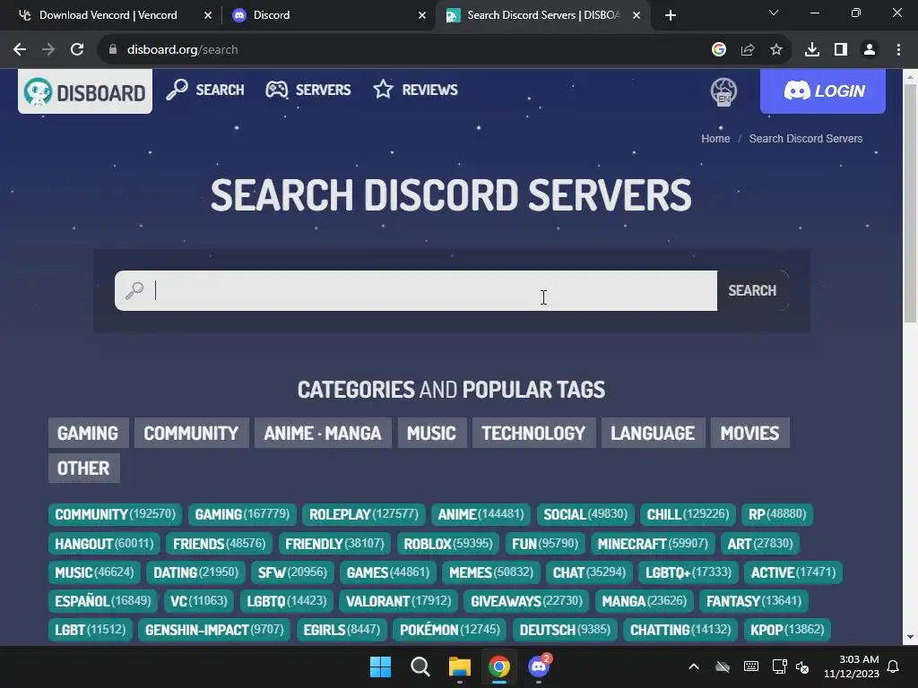Reload the page with refresh icon
This screenshot has width=918, height=688.
pyautogui.click(x=77, y=50)
